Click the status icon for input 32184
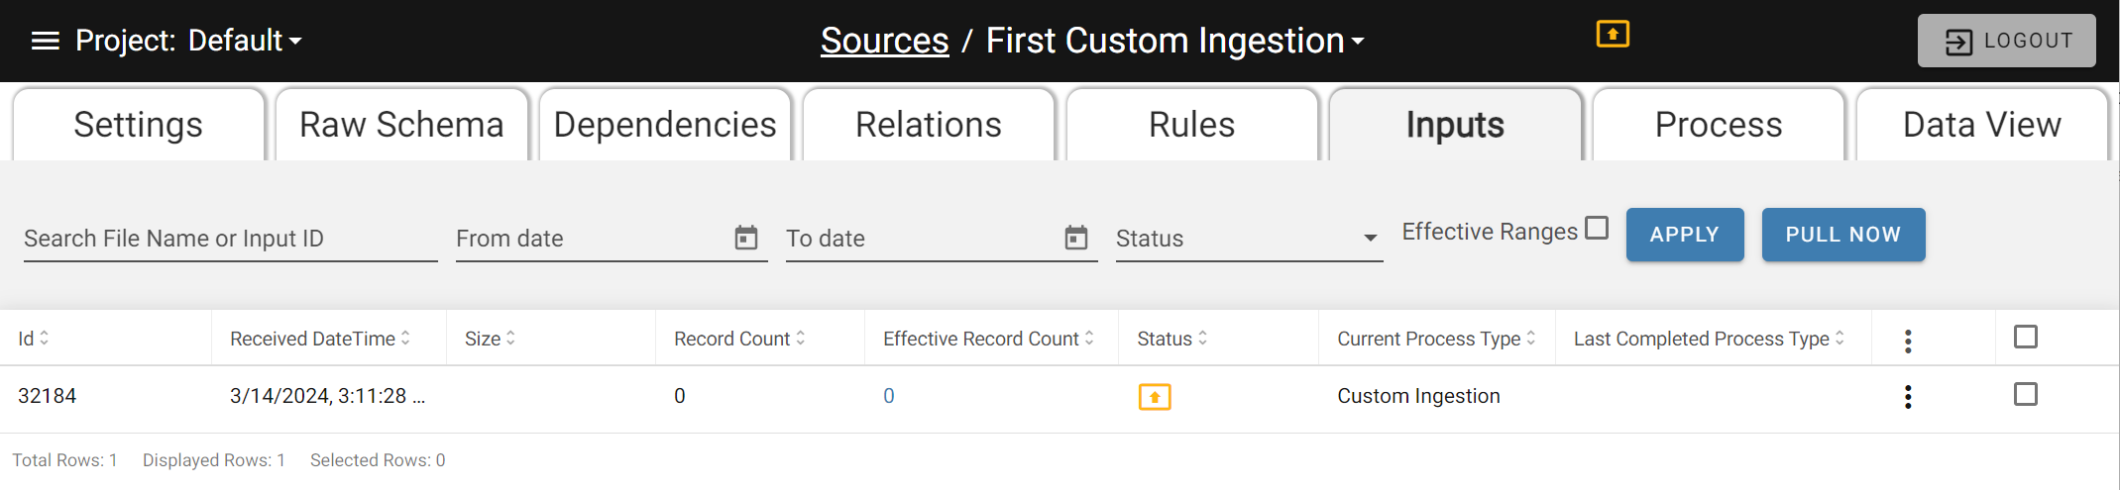The height and width of the screenshot is (490, 2120). click(1155, 397)
